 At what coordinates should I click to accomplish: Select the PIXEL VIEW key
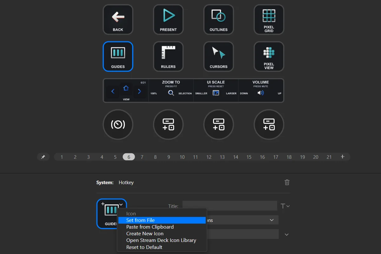269,57
